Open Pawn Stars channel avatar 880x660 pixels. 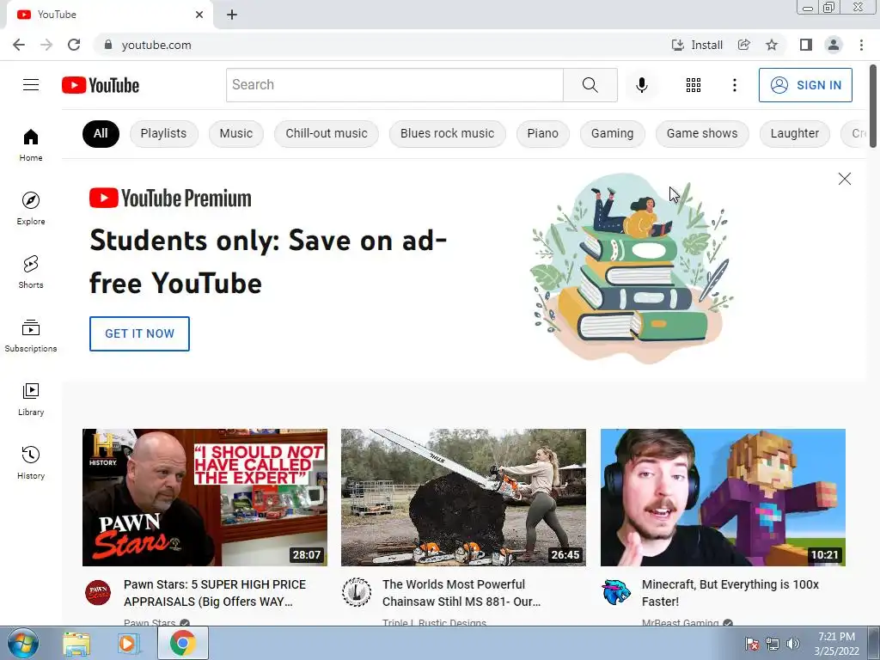98,593
